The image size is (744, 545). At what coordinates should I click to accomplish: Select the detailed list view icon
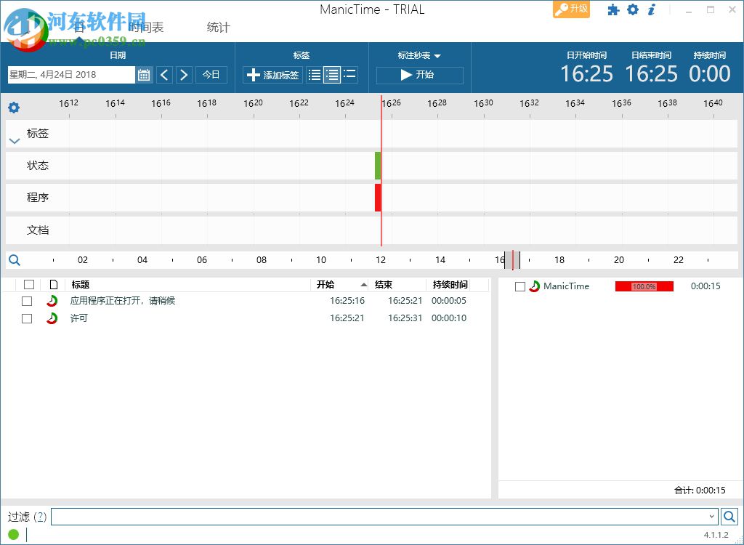(333, 74)
